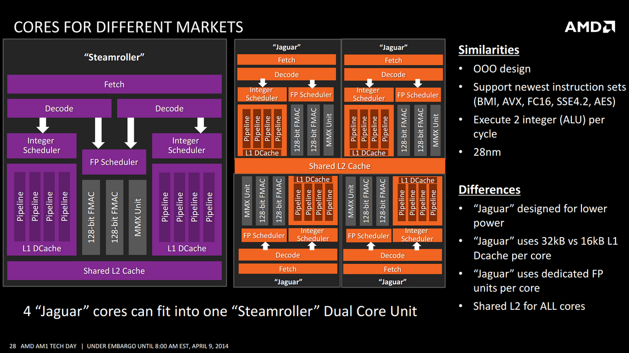This screenshot has width=629, height=353.
Task: Select the purple Fetch block in Steamroller
Action: tap(114, 85)
